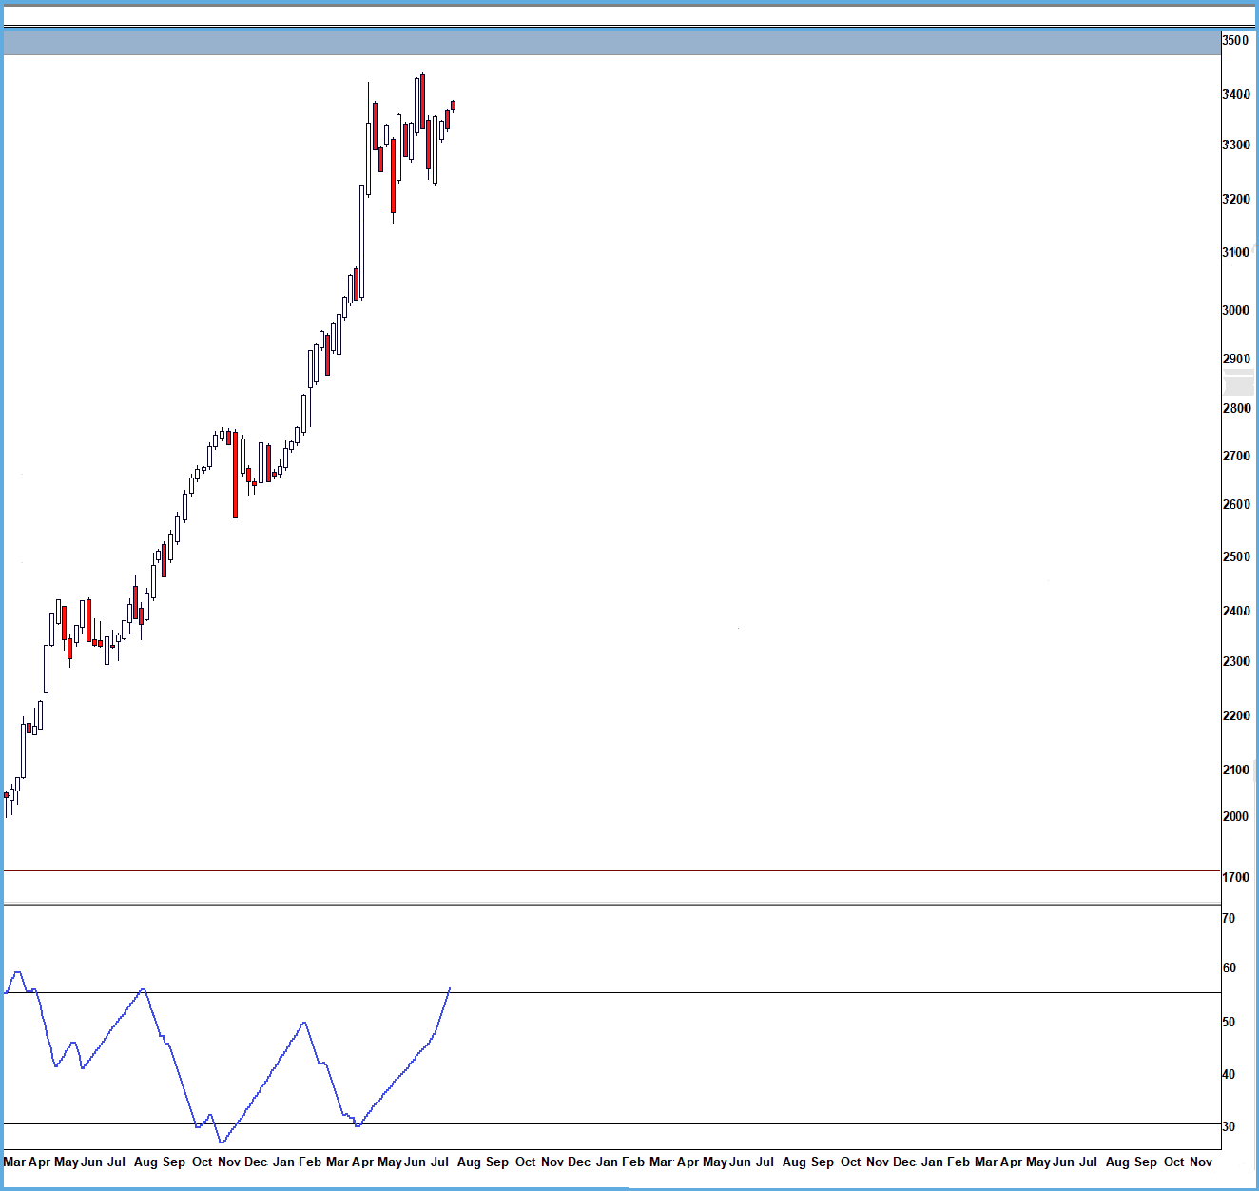Click the blue oscillator line's lowest trough
The image size is (1259, 1191).
point(221,1142)
